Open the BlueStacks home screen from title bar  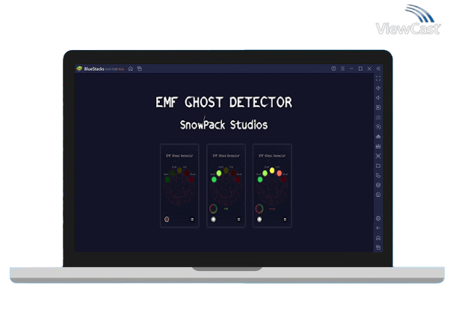click(131, 69)
